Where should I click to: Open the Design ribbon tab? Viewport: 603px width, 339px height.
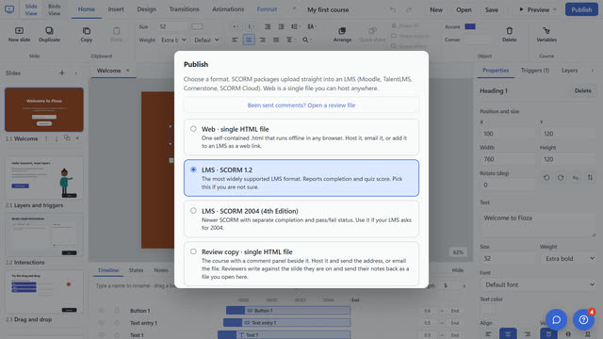[x=147, y=9]
